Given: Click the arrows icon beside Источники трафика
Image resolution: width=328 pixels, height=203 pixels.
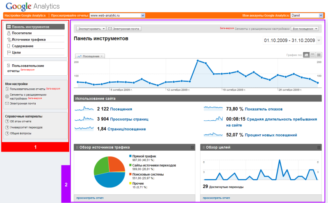Looking at the screenshot, I should coord(9,39).
